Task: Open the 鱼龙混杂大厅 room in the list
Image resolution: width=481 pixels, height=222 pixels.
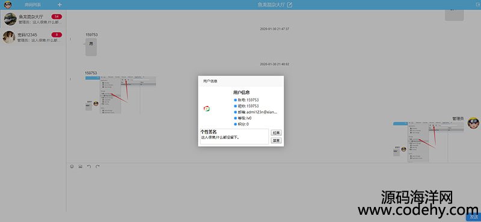Action: click(33, 19)
